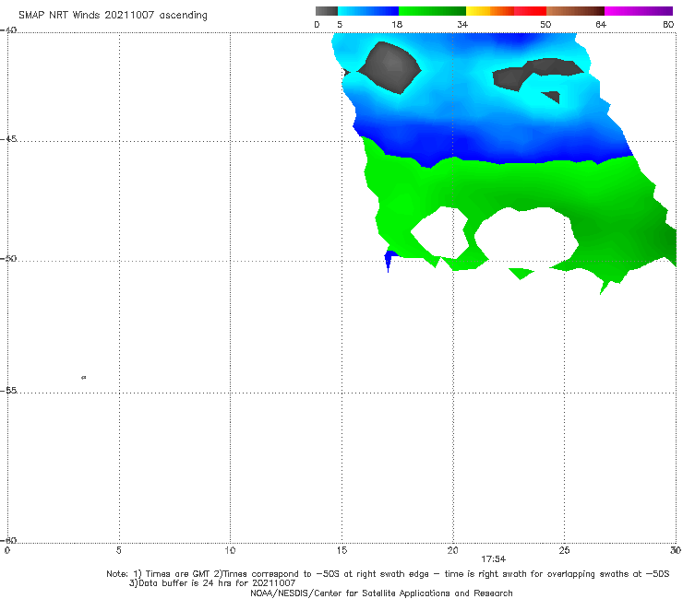Click the latitude axis label -45

pos(8,139)
